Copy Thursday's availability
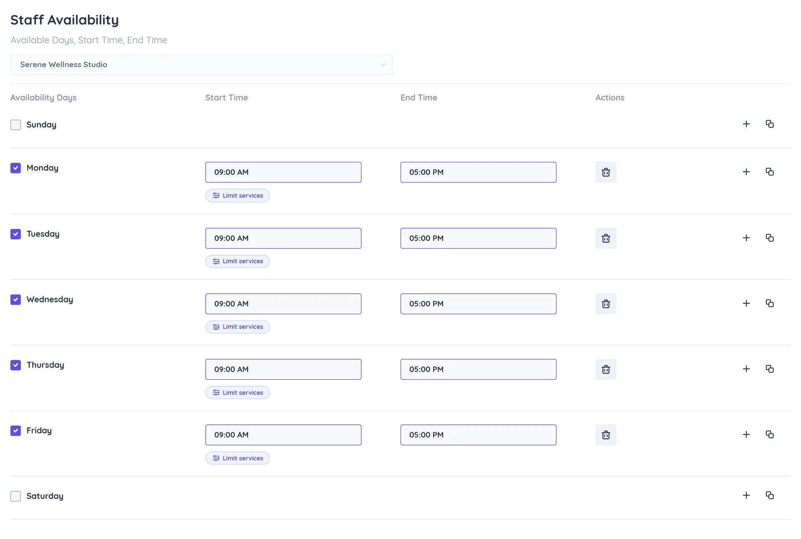 click(770, 369)
